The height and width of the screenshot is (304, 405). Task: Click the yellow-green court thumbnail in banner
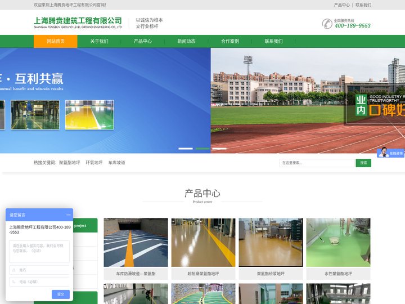pyautogui.click(x=89, y=115)
